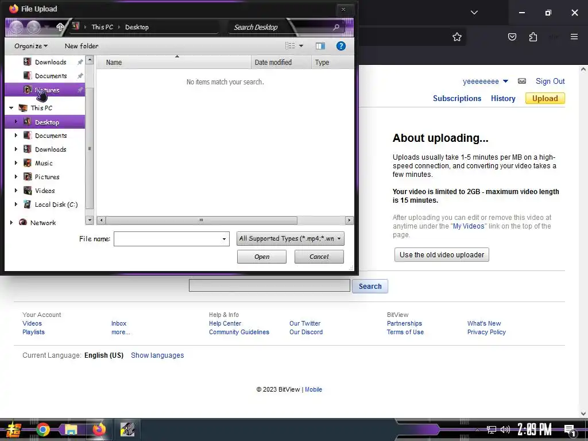Expand the Desktop tree node

pyautogui.click(x=16, y=122)
